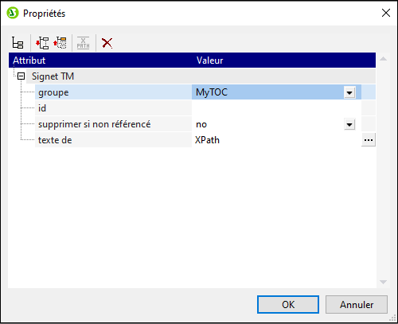The image size is (398, 324).
Task: Click the StyleVision logo in title bar
Action: [x=13, y=13]
